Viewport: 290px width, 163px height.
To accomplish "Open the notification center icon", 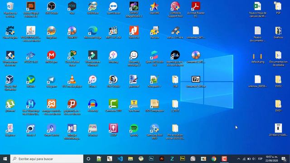I will click(284, 159).
